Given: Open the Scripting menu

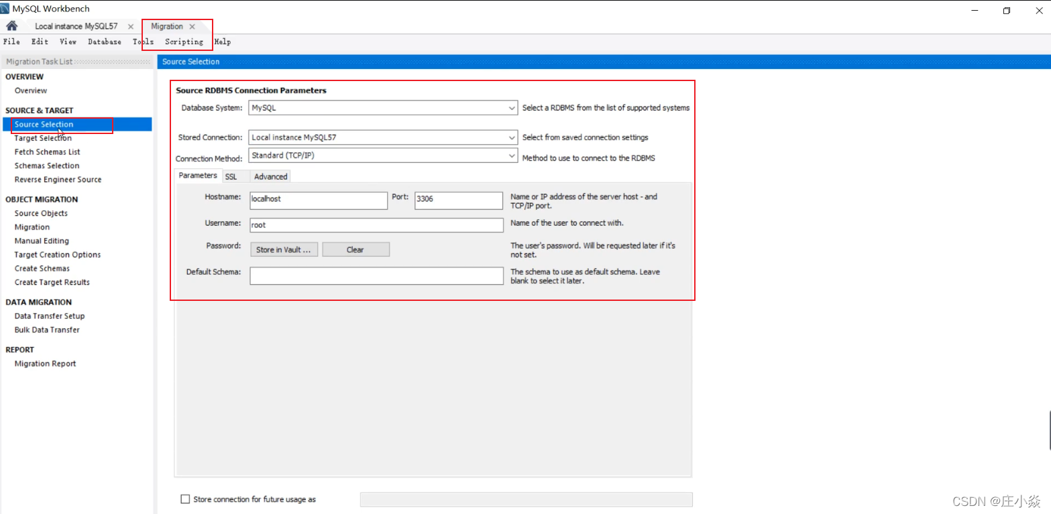Looking at the screenshot, I should tap(184, 42).
